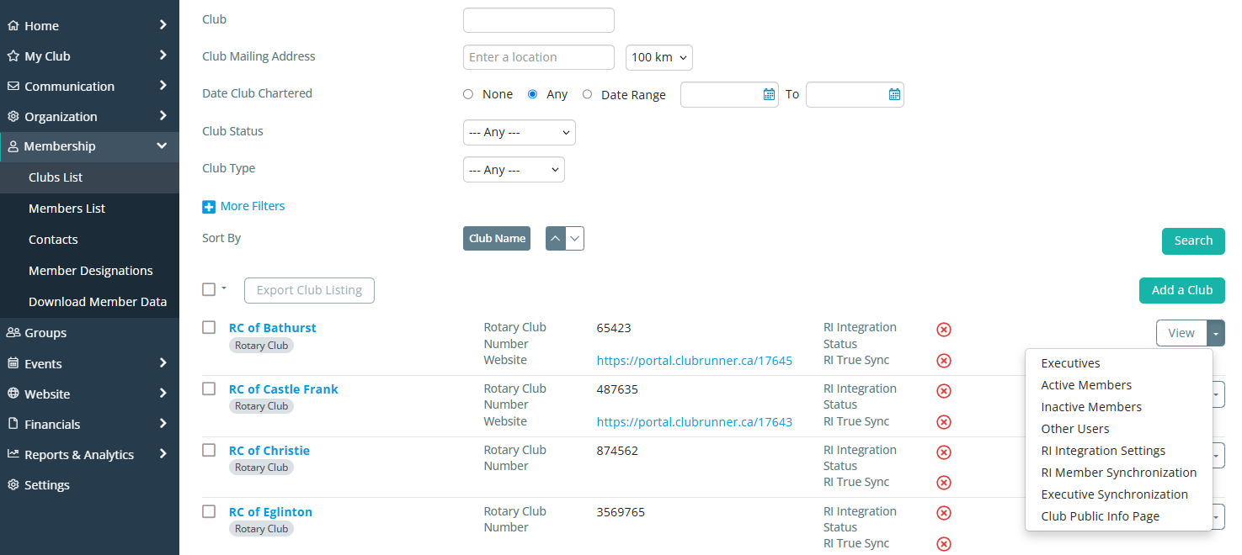The height and width of the screenshot is (555, 1242).
Task: Choose RI Integration Settings menu entry
Action: click(1103, 451)
